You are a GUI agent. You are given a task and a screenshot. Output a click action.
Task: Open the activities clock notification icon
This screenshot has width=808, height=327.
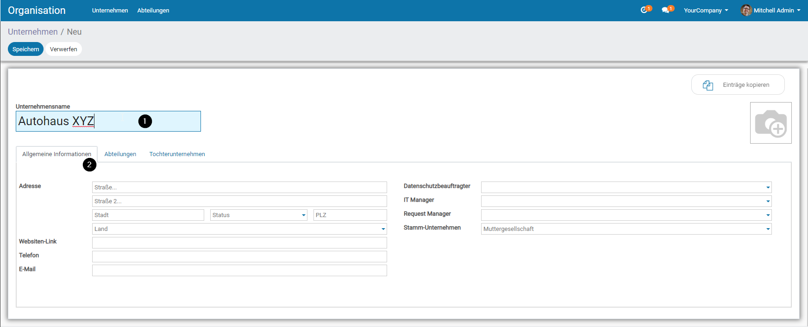644,10
